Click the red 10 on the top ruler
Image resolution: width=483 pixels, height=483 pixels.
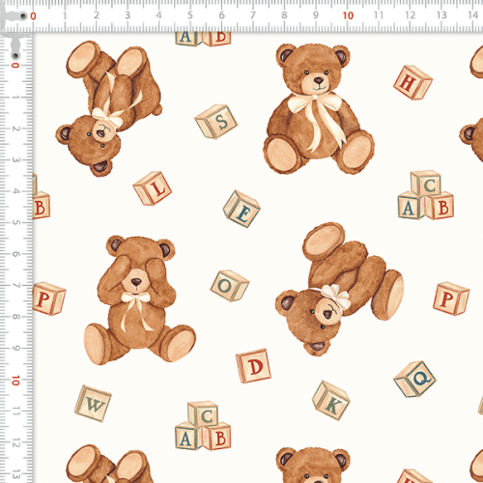(x=348, y=15)
